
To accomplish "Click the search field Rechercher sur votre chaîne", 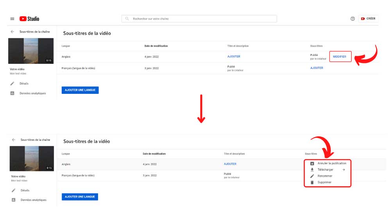I will (199, 19).
